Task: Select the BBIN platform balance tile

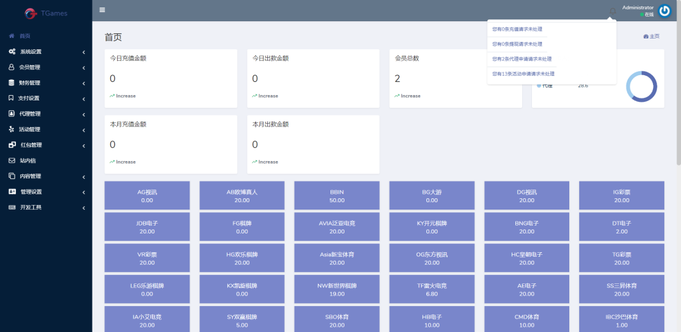Action: 337,196
